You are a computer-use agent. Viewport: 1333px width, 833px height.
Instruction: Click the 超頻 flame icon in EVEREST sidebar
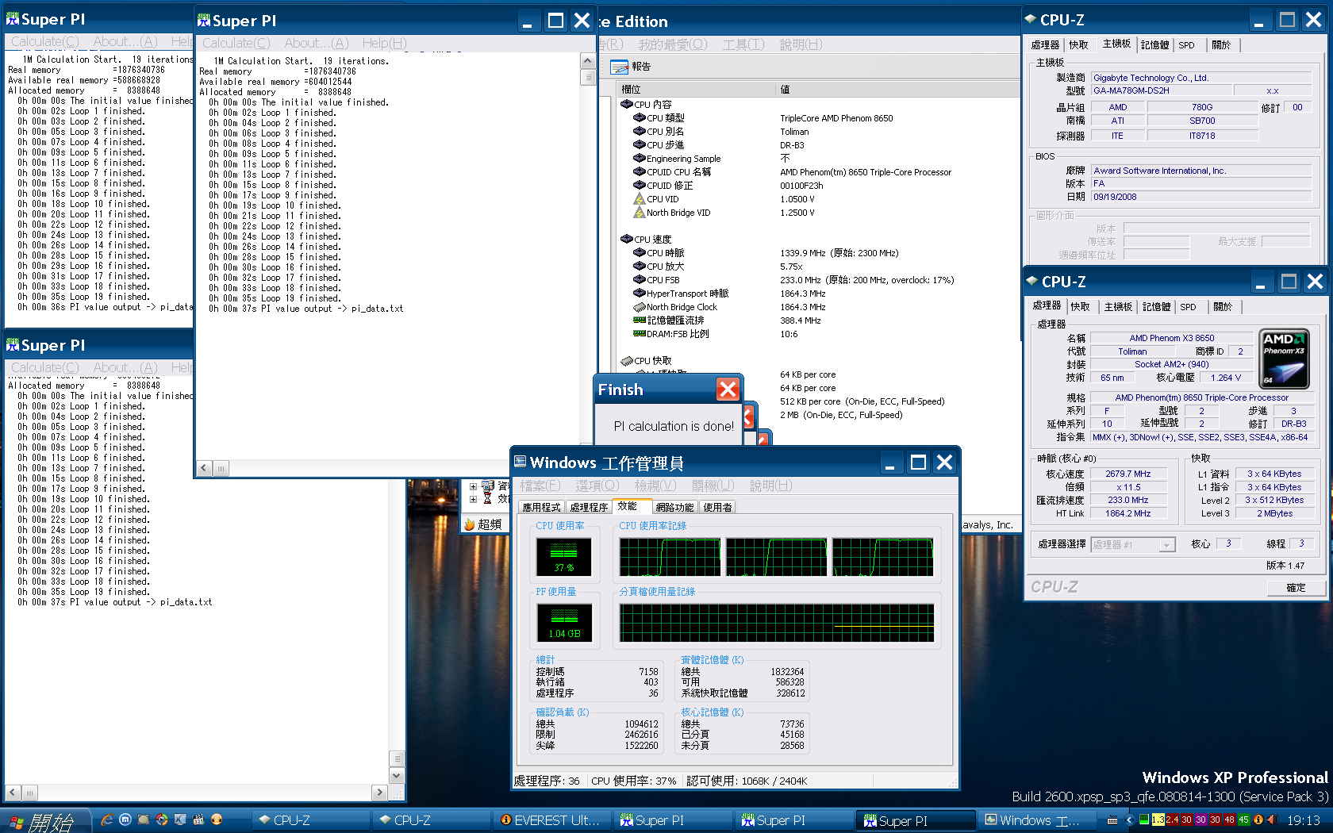tap(469, 524)
